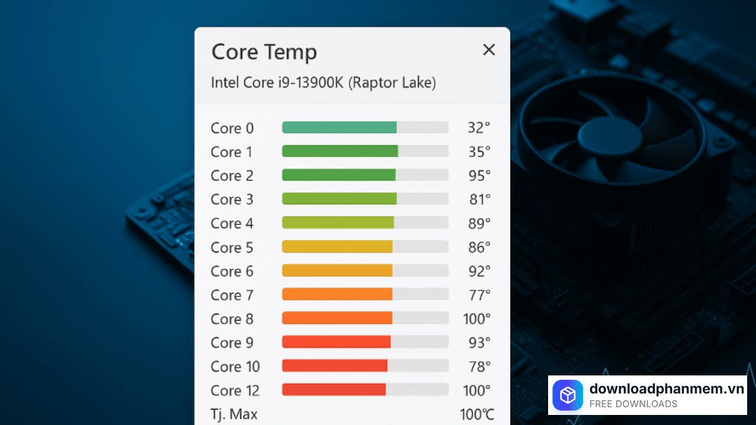Click the Core 0 label
The width and height of the screenshot is (756, 425).
(232, 127)
